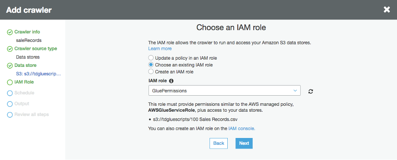This screenshot has width=397, height=160.
Task: Click the Schedule step circle icon
Action: click(x=10, y=93)
